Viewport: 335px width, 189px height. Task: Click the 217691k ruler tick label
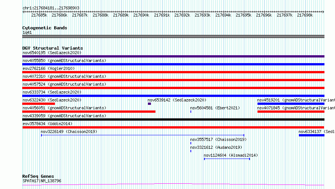[162, 15]
